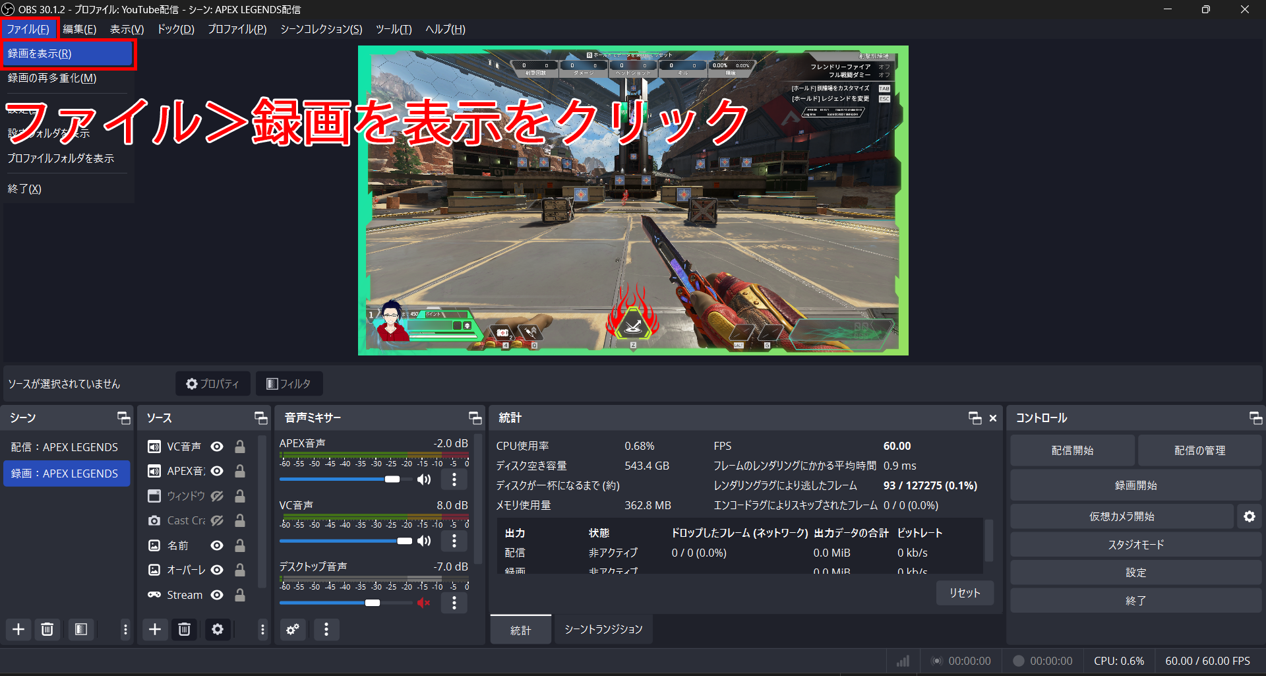Open virtual camera settings gear

coord(1250,516)
